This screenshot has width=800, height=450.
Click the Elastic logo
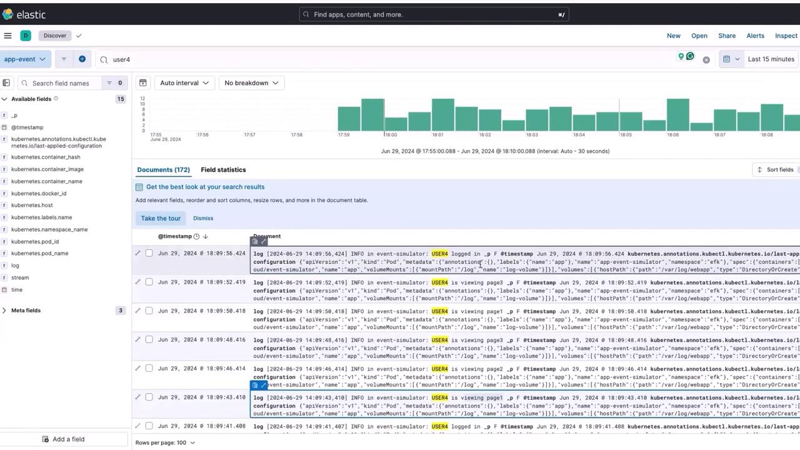[24, 14]
